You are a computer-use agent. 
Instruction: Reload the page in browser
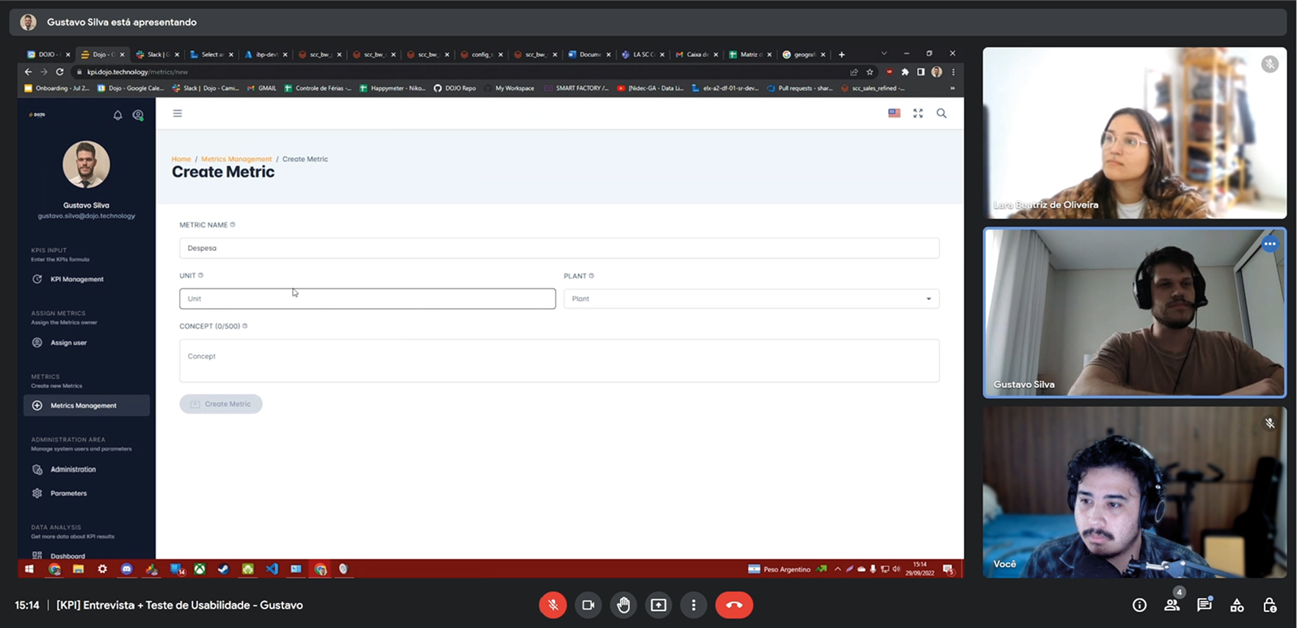tap(60, 72)
